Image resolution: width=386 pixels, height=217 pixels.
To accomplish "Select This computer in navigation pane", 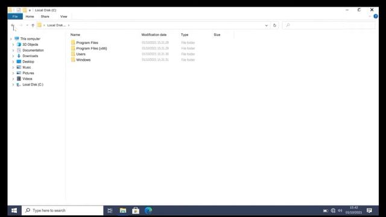I will coord(30,39).
